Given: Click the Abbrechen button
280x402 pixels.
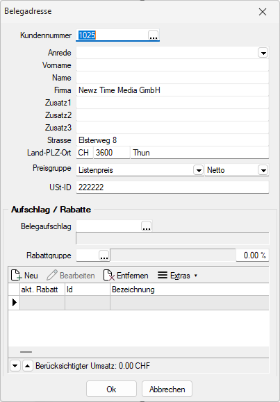Looking at the screenshot, I should [167, 390].
